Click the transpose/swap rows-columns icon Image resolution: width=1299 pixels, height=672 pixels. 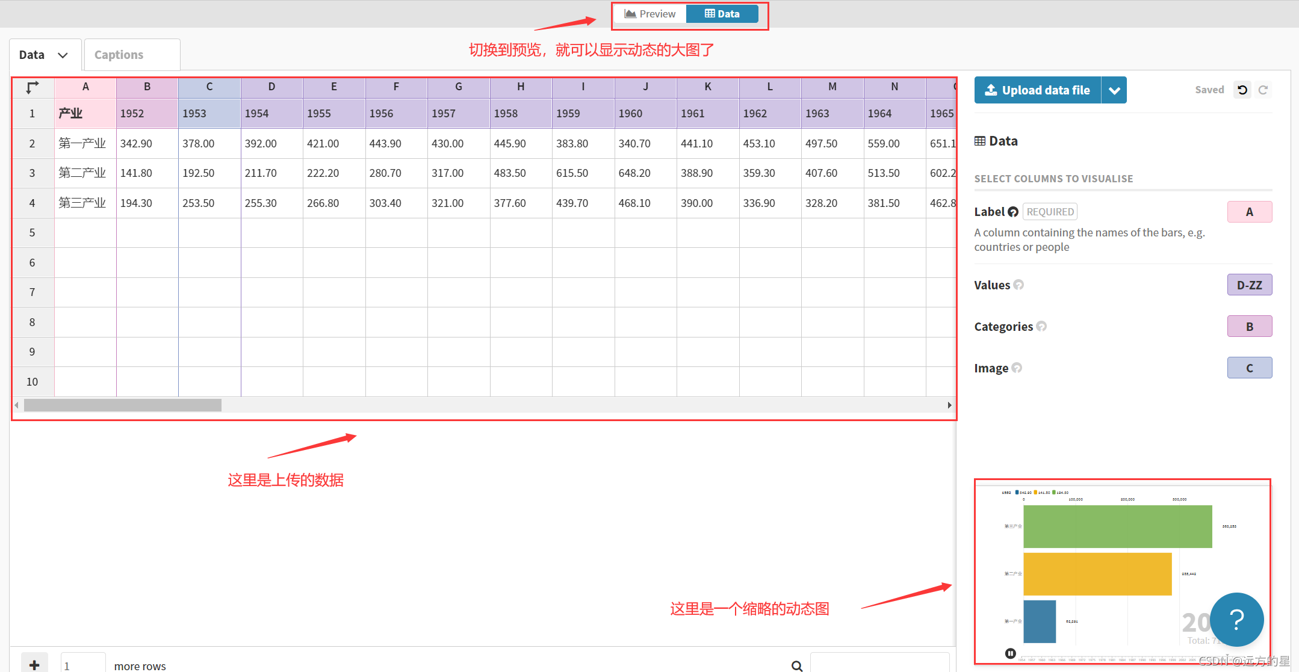(33, 87)
